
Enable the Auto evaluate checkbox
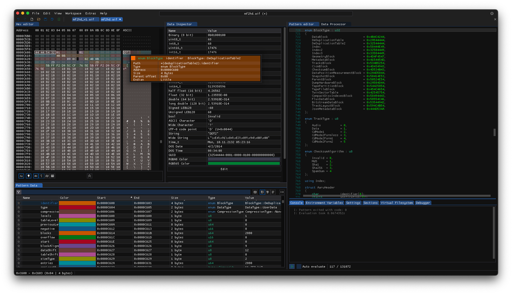(x=299, y=266)
